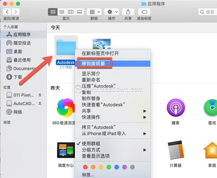217x178 pixels.
Task: Apply the red tag color
Action: [x=85, y=167]
